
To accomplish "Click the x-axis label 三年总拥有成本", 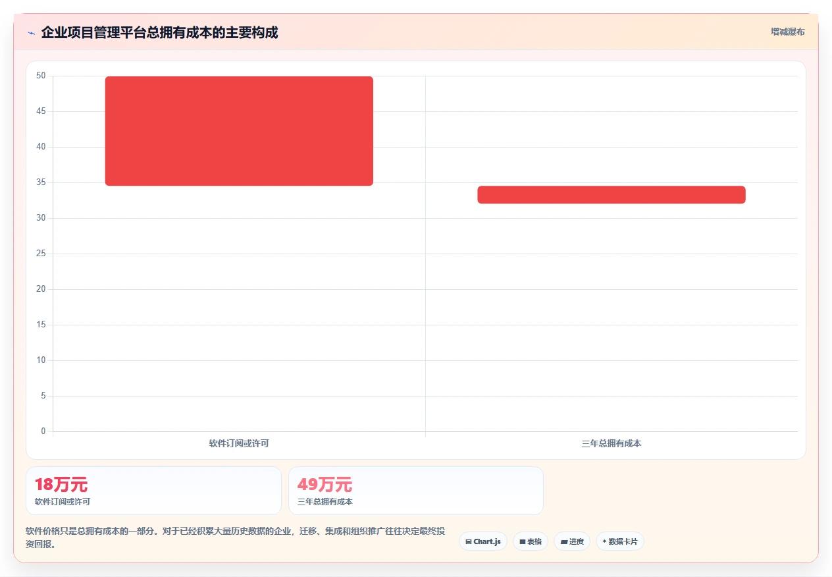I will [611, 443].
